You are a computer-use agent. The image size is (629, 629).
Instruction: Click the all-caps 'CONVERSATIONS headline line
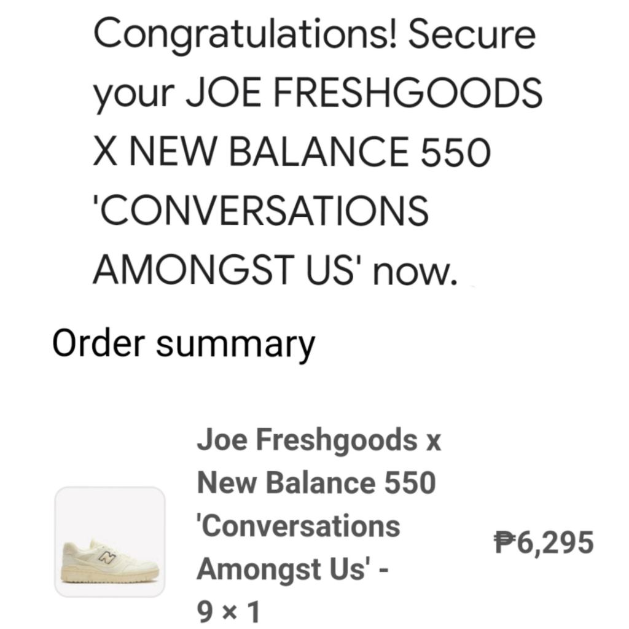point(260,211)
